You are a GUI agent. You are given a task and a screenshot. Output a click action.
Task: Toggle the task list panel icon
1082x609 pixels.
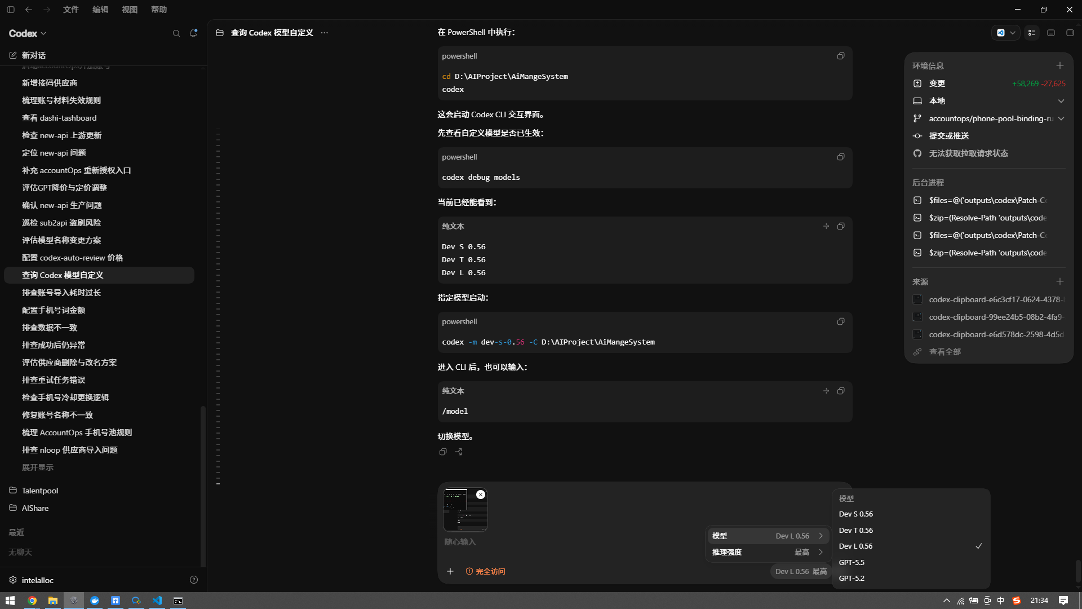[1032, 33]
